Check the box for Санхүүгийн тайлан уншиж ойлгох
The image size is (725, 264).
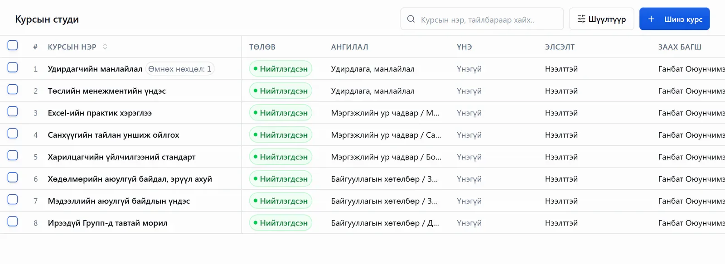point(13,134)
